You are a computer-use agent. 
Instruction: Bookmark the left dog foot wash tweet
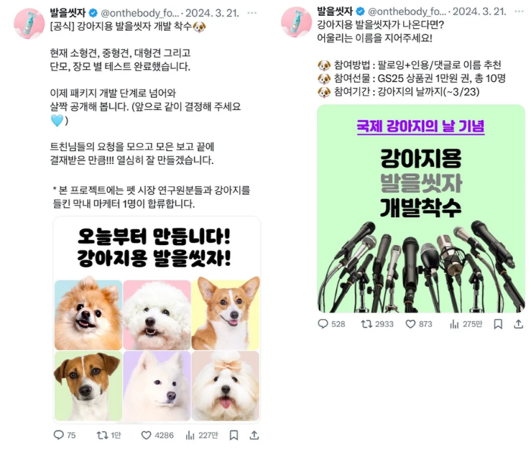[234, 436]
